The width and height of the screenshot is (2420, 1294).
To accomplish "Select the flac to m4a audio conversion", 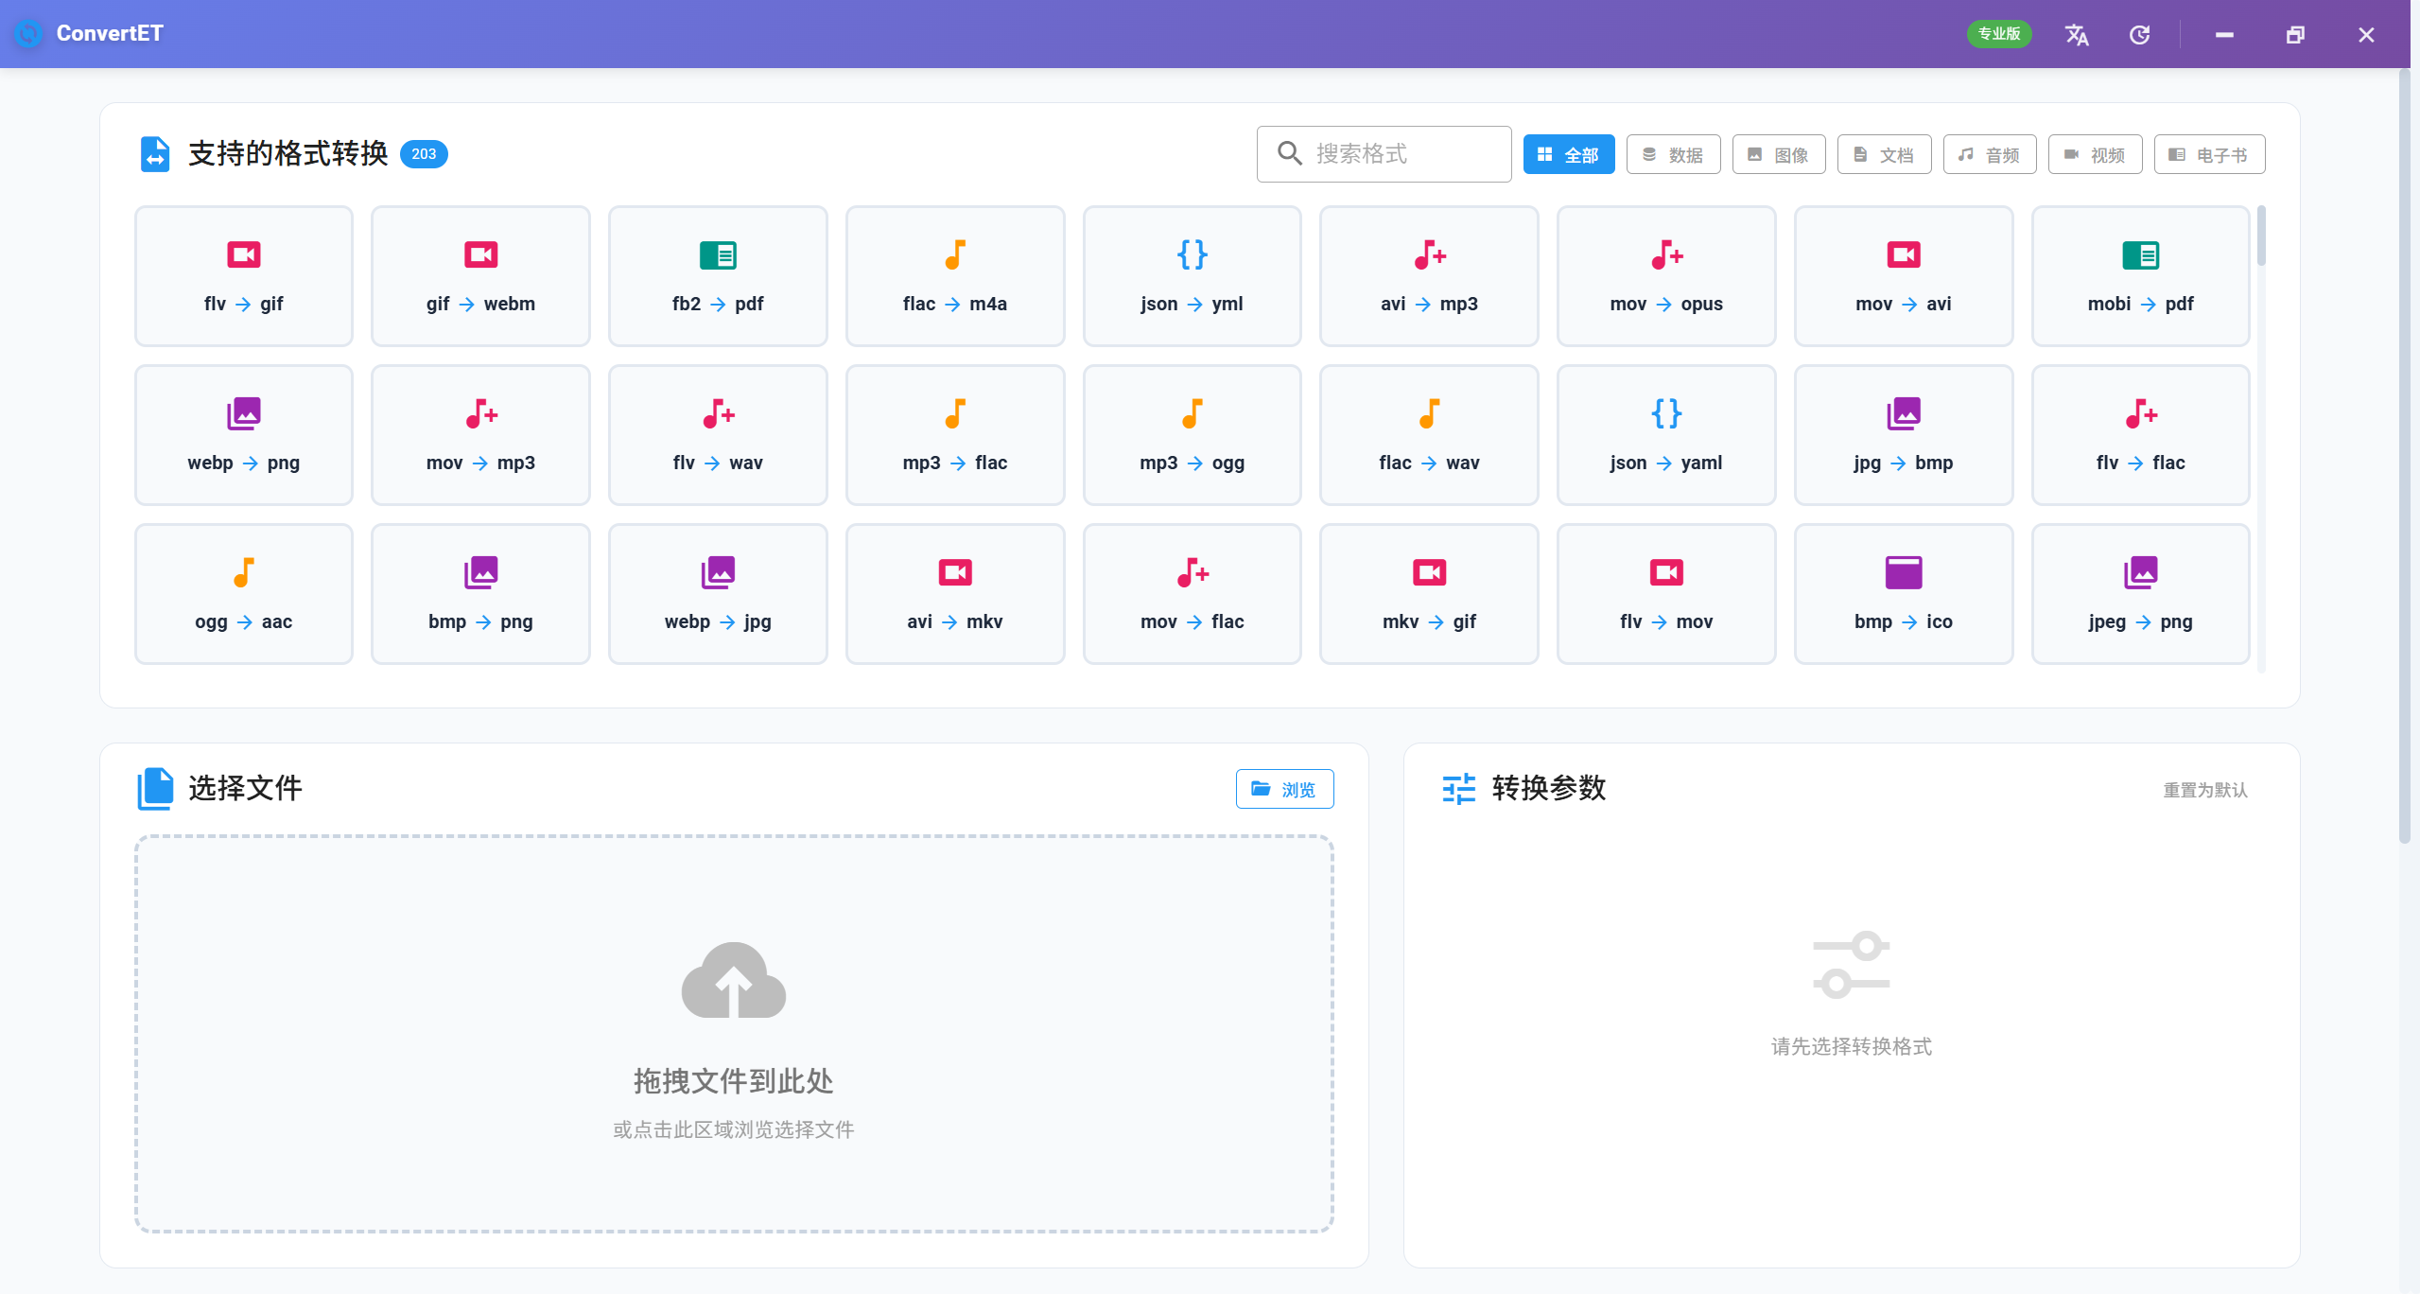I will coord(954,276).
